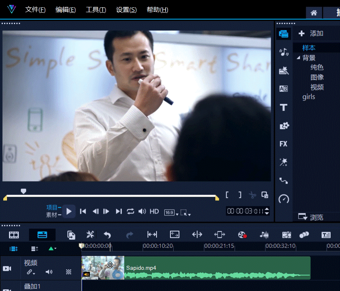Open the 编辑(E) menu
Viewport: 340px width, 291px height.
pos(66,10)
